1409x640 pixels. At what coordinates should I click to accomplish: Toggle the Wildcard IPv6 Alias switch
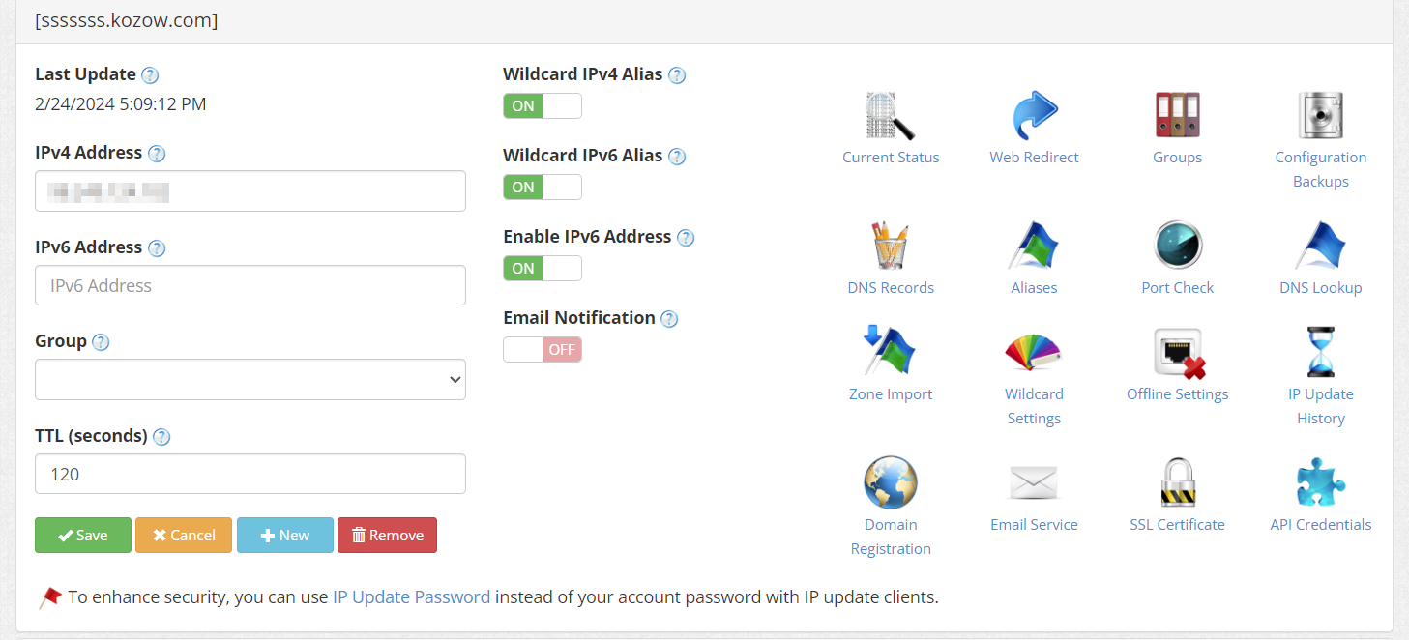[543, 187]
